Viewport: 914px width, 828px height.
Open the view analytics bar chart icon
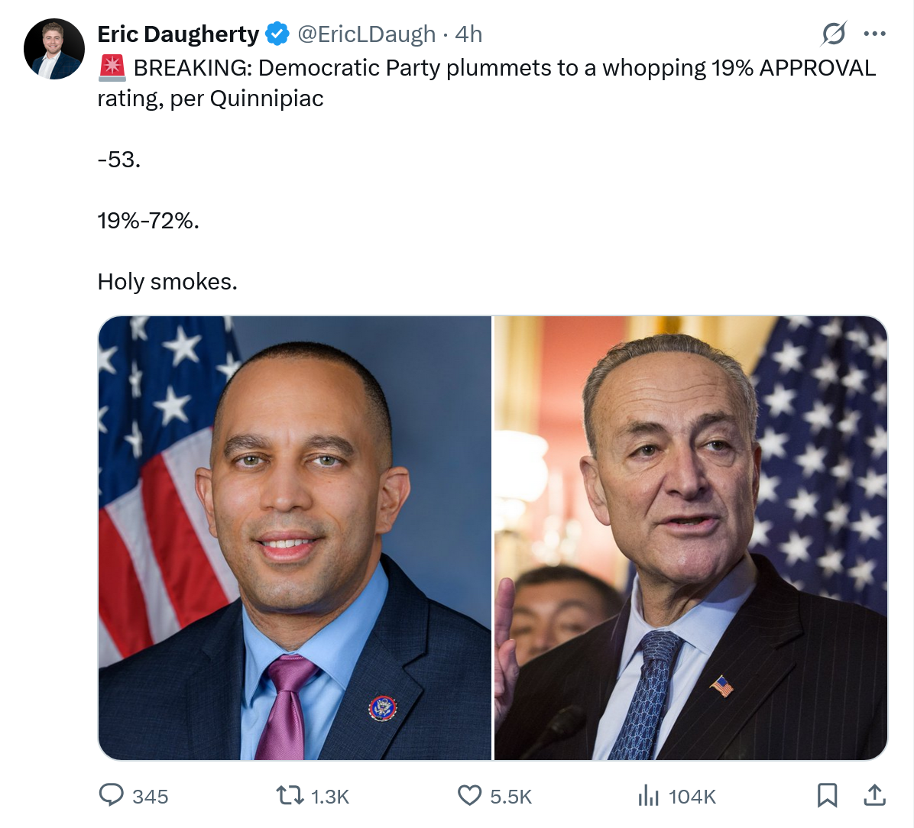coord(648,796)
